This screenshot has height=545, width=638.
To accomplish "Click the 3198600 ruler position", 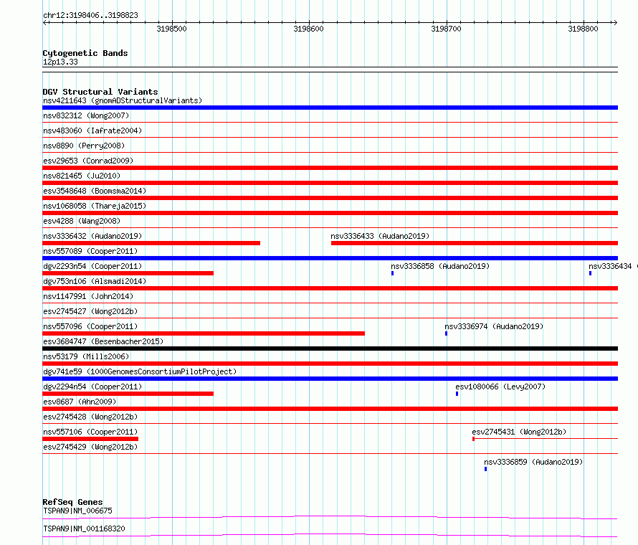I will click(308, 29).
